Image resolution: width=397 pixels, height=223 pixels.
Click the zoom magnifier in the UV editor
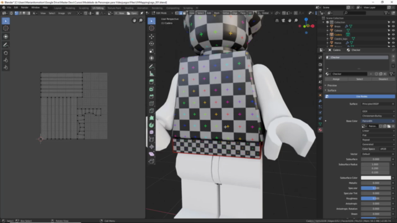[x=141, y=20]
